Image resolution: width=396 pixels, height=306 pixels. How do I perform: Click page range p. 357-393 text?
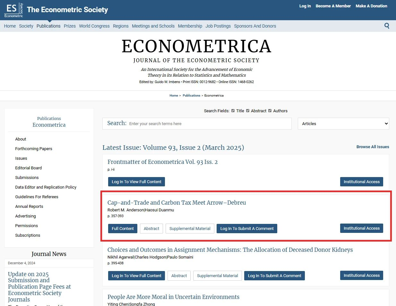tap(116, 216)
